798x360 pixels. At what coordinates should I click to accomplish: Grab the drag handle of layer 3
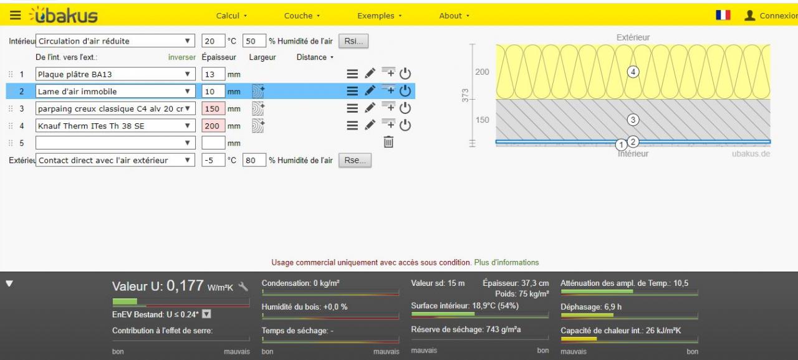(10, 108)
